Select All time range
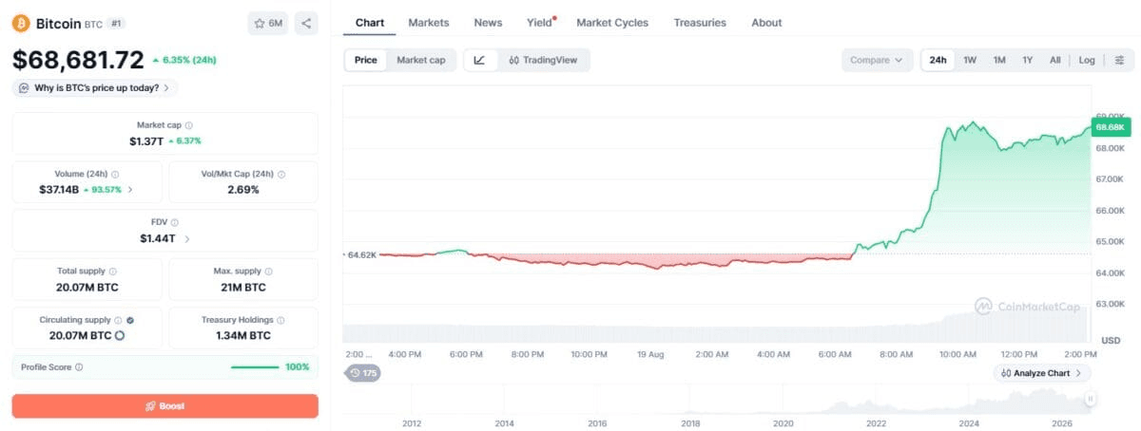The image size is (1141, 431). (x=1055, y=60)
